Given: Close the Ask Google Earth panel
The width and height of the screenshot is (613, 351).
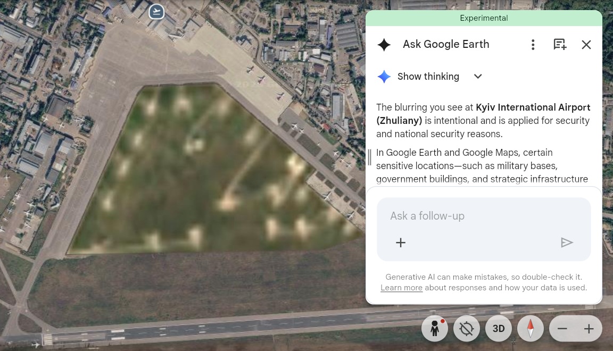Looking at the screenshot, I should (x=586, y=45).
